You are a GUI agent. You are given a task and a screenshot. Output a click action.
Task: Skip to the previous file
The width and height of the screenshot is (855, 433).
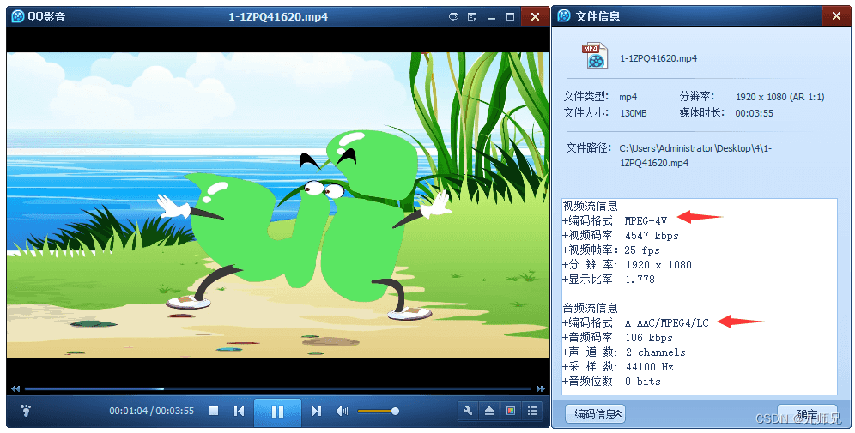point(240,412)
